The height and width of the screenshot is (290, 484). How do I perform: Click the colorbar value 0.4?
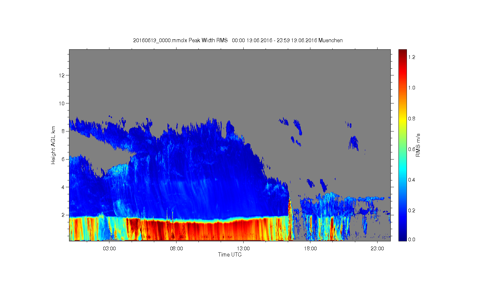point(412,180)
